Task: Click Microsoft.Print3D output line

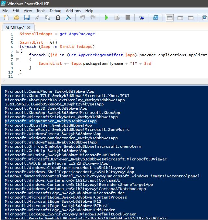Action: tap(46, 108)
